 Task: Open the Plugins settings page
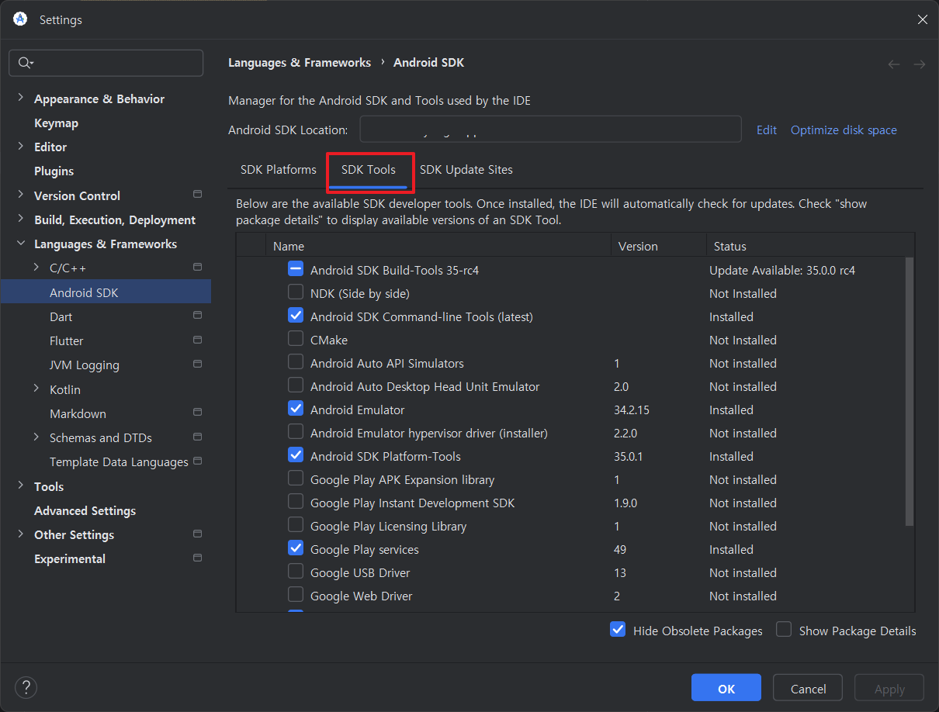[54, 171]
